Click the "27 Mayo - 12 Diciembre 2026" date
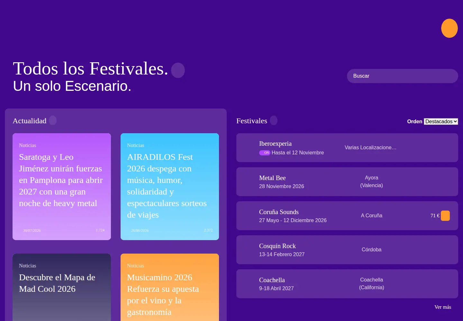Image resolution: width=463 pixels, height=321 pixels. (x=293, y=220)
